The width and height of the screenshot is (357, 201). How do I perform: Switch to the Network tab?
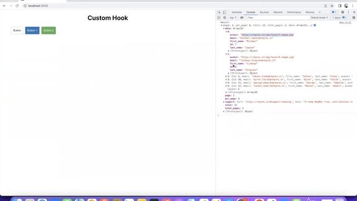[278, 12]
